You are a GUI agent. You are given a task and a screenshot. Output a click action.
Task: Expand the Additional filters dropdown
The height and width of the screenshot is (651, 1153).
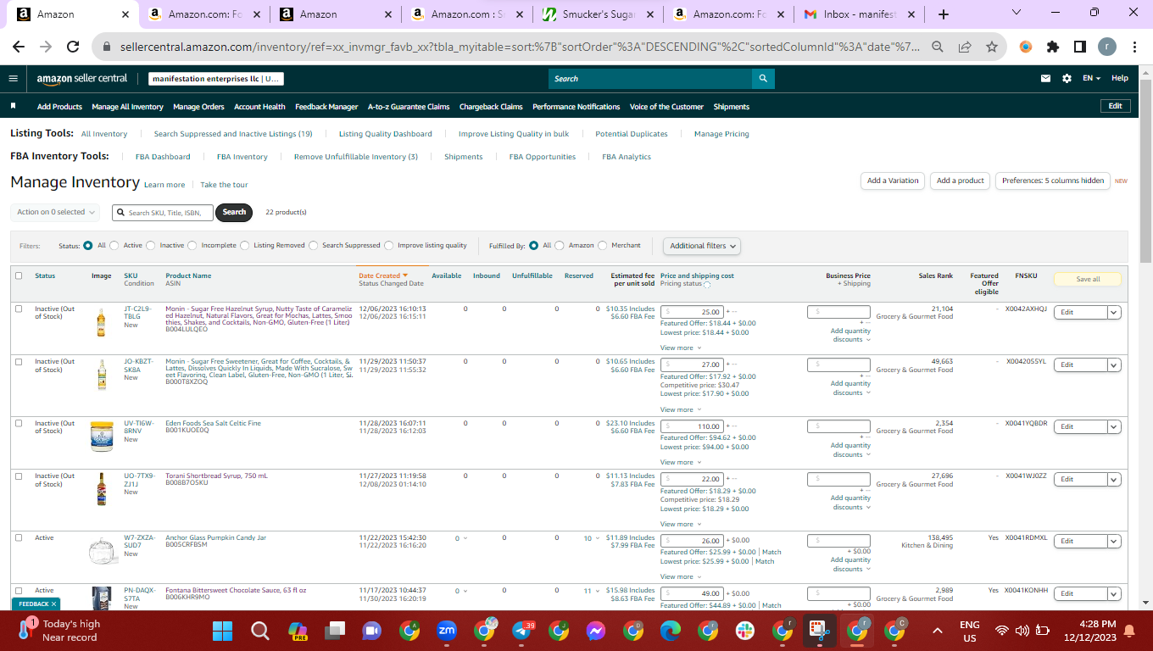(x=702, y=246)
